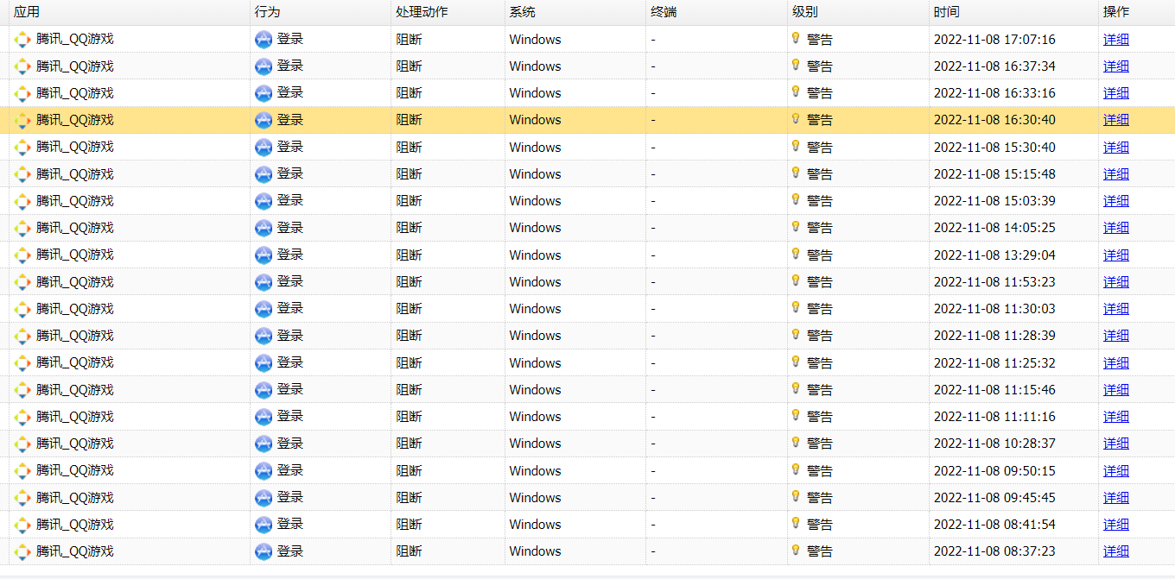Open 详细 link for 08:37:23 entry

pyautogui.click(x=1116, y=551)
